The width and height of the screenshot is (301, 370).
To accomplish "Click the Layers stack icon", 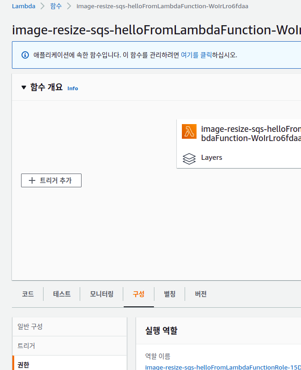I will click(189, 158).
